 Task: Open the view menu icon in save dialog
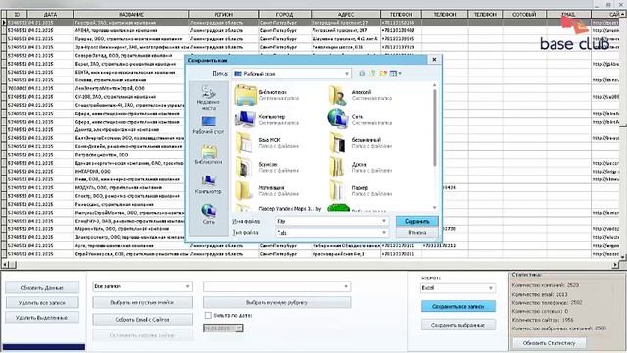pos(395,74)
